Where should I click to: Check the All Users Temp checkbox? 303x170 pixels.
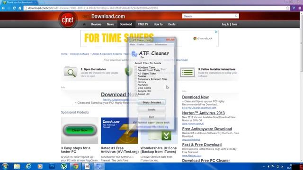point(136,74)
